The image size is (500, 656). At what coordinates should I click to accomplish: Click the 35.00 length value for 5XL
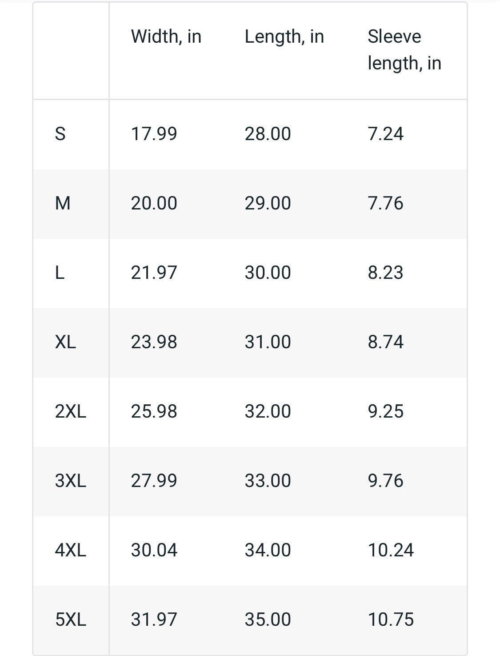click(x=268, y=620)
